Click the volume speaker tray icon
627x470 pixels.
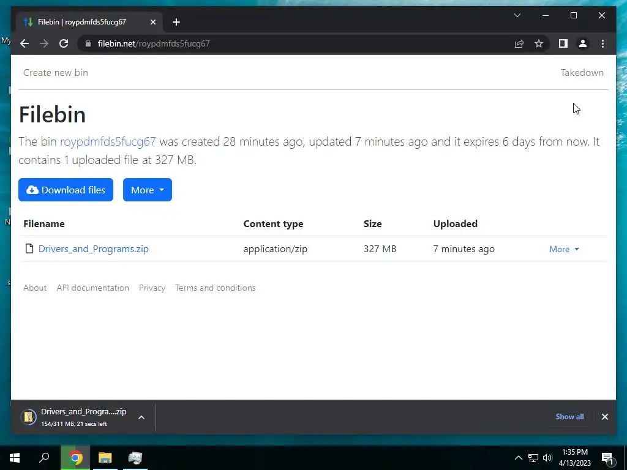[547, 458]
